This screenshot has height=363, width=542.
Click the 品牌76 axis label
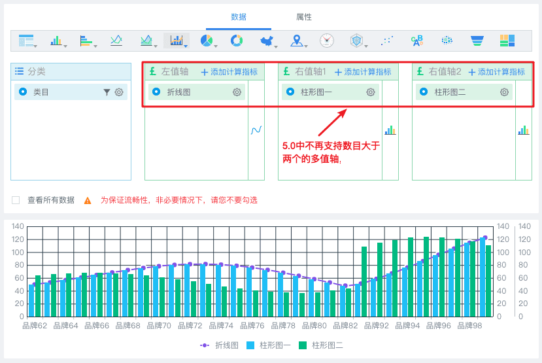(252, 326)
